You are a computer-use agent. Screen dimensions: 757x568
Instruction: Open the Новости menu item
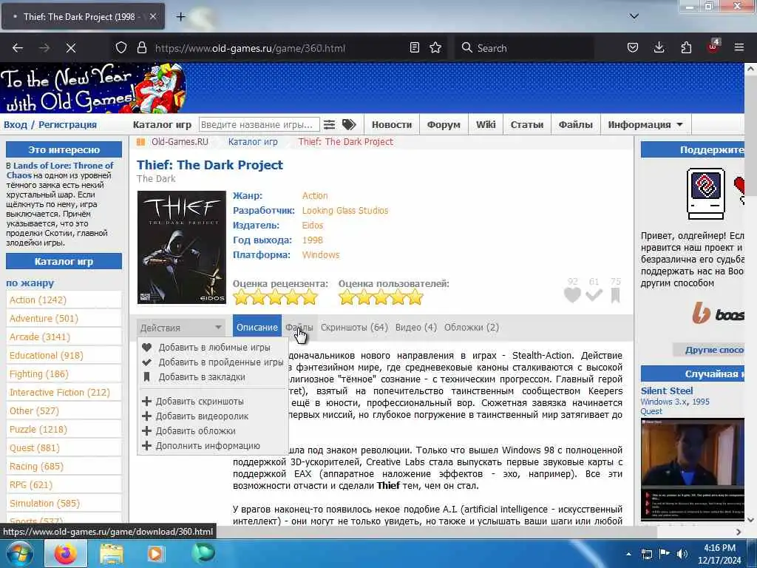tap(392, 124)
